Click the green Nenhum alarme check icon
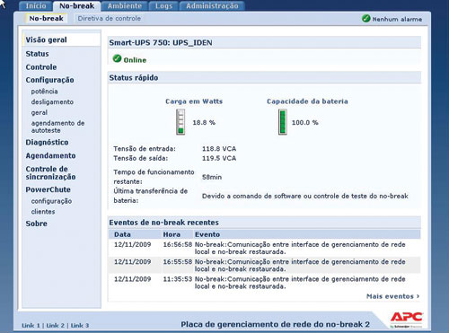This screenshot has height=333, width=449. click(x=365, y=19)
